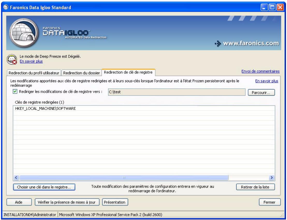Maximize the Faronics Data Igloo window
This screenshot has height=220, width=287.
tap(272, 7)
